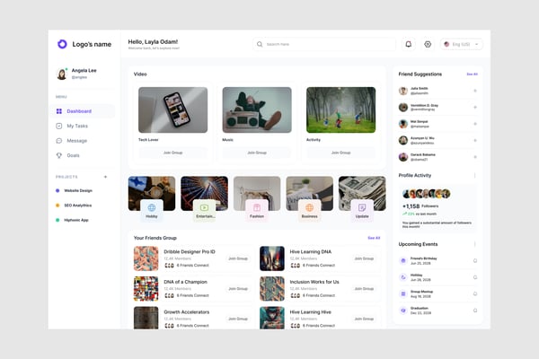The width and height of the screenshot is (539, 359).
Task: Join the Growth Accelerators group
Action: coord(238,320)
